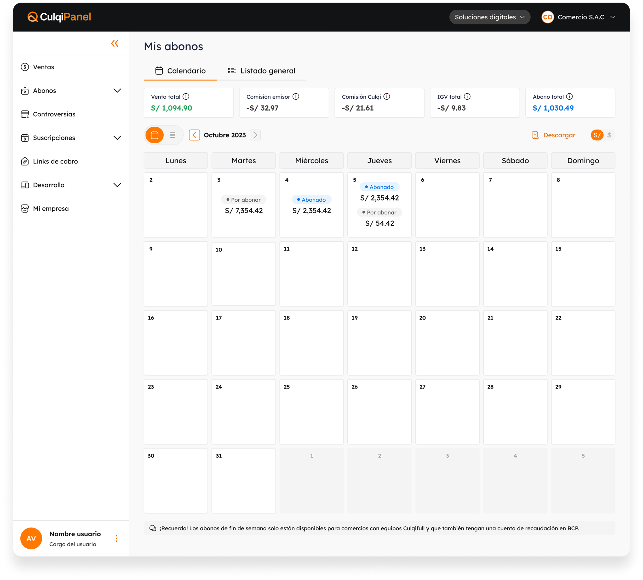The image size is (643, 580).
Task: Go to previous month arrow
Action: click(194, 135)
